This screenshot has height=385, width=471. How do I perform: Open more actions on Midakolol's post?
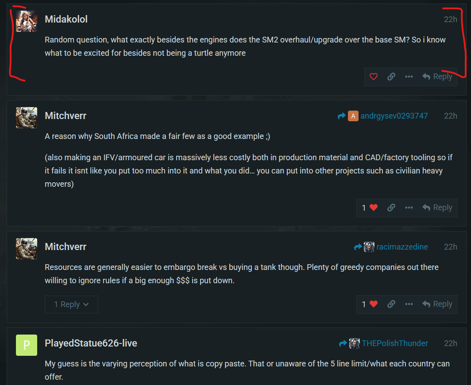409,77
